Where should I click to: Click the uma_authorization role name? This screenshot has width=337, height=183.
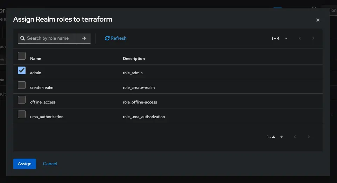47,117
